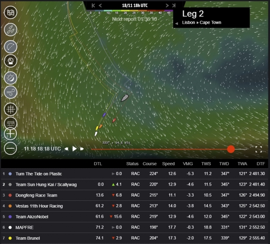This screenshot has height=244, width=270.
Task: Select Team Sun Hung Kai / Scallywag row
Action: [135, 184]
